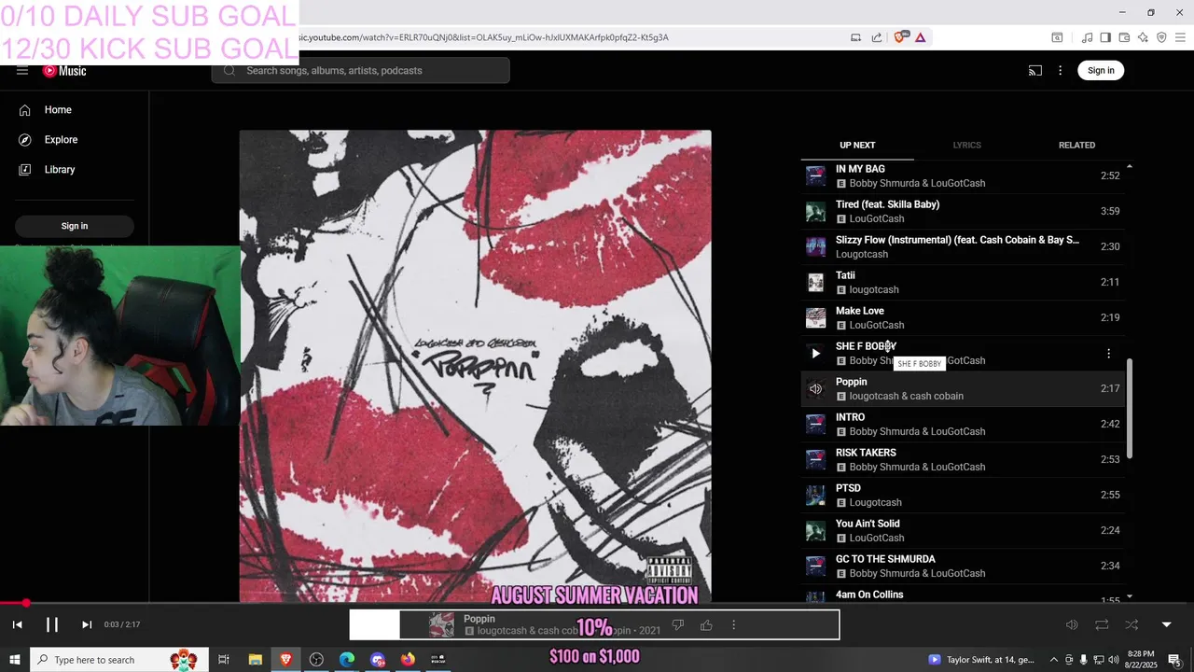Toggle repeat mode in the player bar
Screen dimensions: 1194x672
click(x=1102, y=624)
